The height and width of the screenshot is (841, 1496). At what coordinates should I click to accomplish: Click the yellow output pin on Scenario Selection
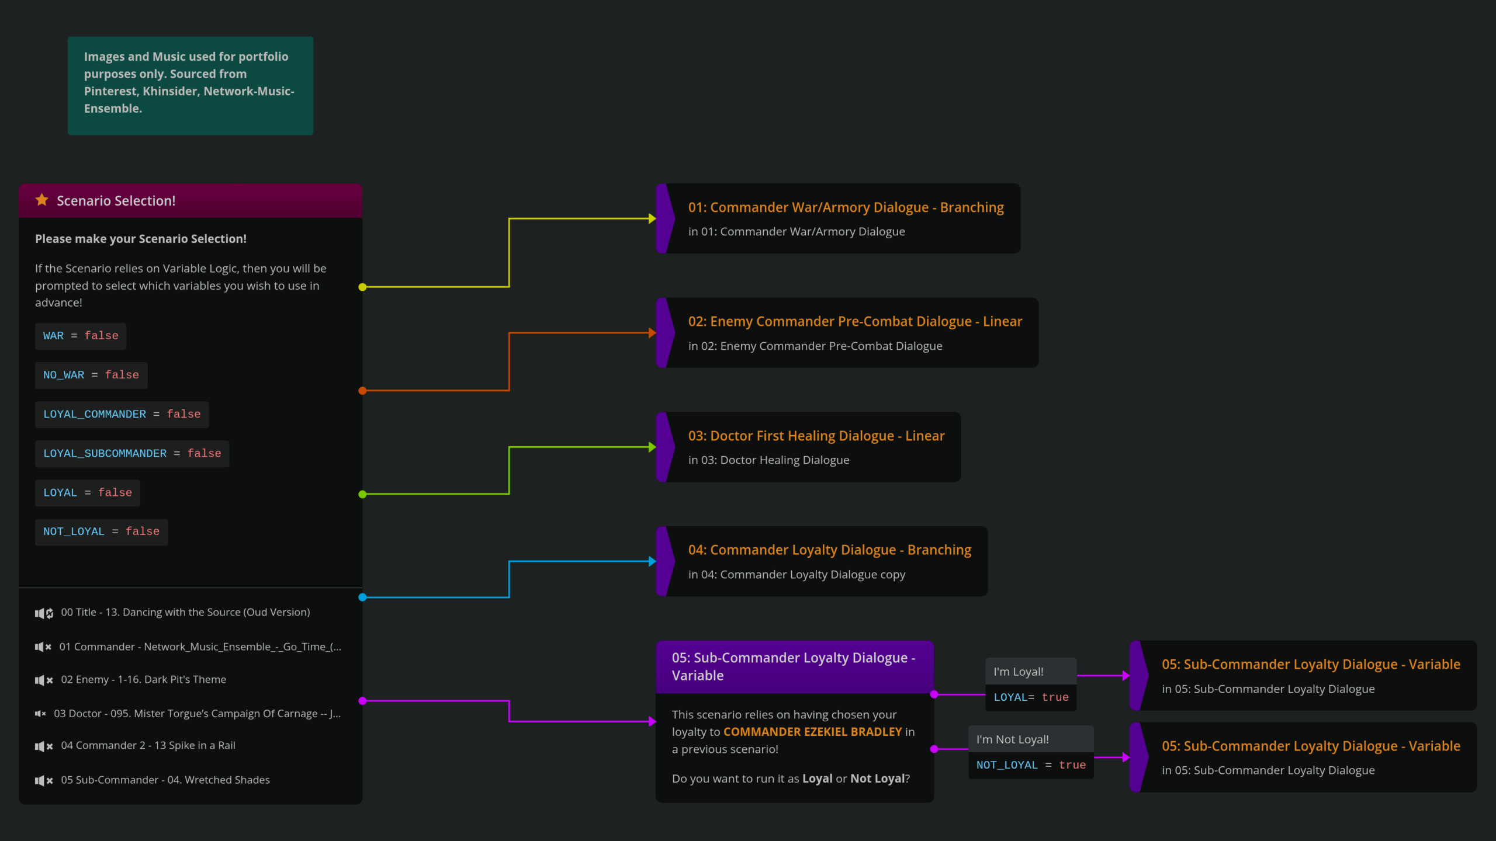[x=362, y=287]
